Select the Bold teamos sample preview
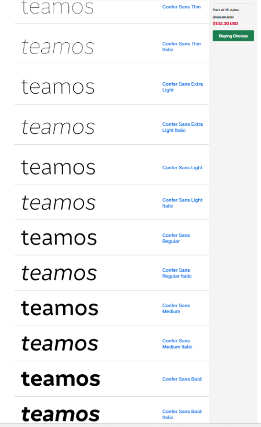Image resolution: width=261 pixels, height=427 pixels. pos(61,379)
